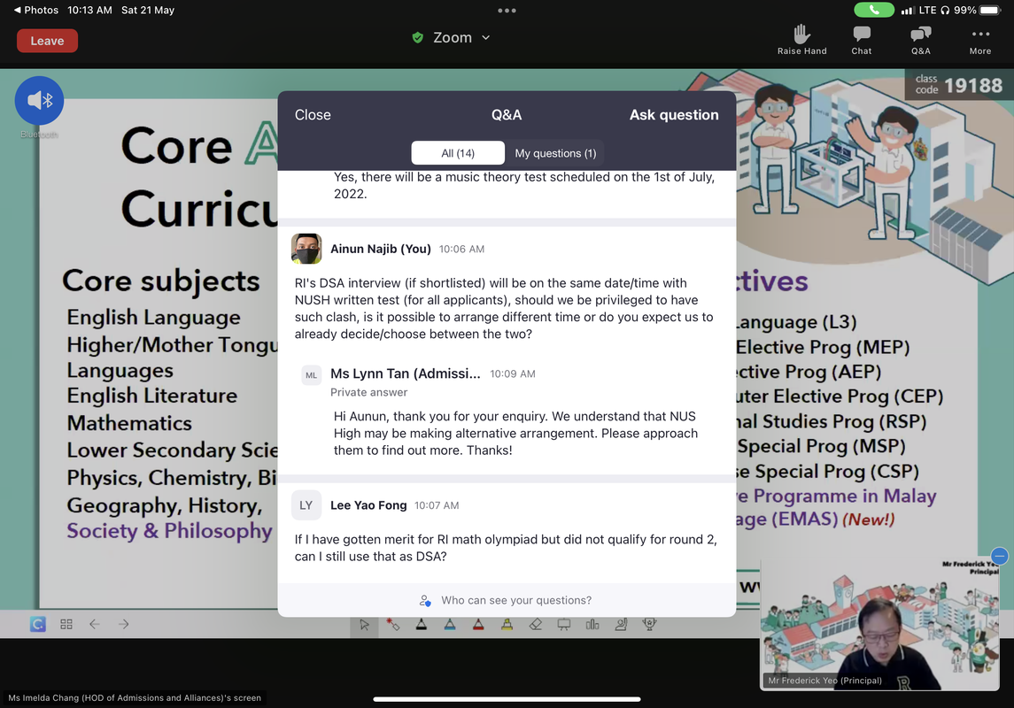
Task: Open the poll bar chart icon
Action: (592, 624)
